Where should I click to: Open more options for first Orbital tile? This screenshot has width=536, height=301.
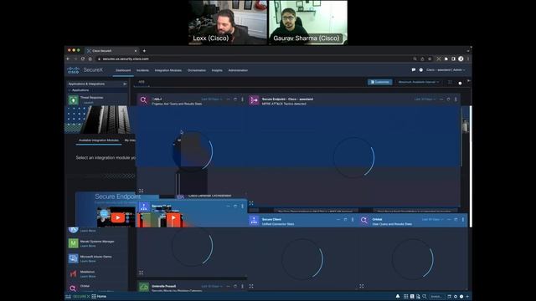coord(242,99)
